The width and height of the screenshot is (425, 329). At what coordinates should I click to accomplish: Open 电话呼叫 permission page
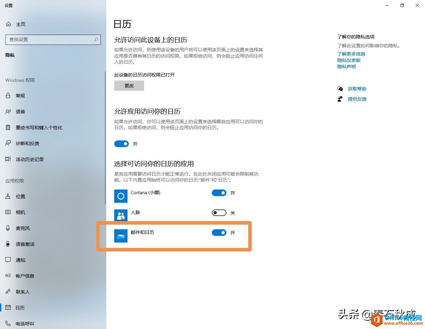[x=25, y=324]
